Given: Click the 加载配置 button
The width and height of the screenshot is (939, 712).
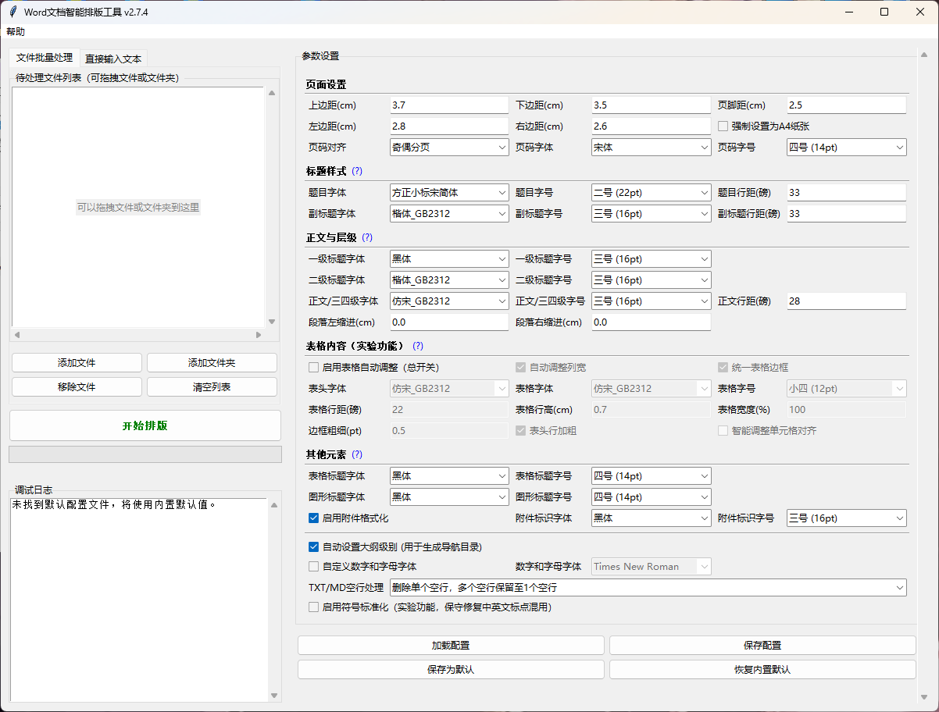Looking at the screenshot, I should pyautogui.click(x=451, y=646).
